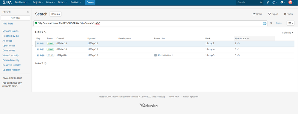Viewport: 298px width, 114px height.
Task: Click the 3 - 1 My Cascade value
Action: click(237, 49)
